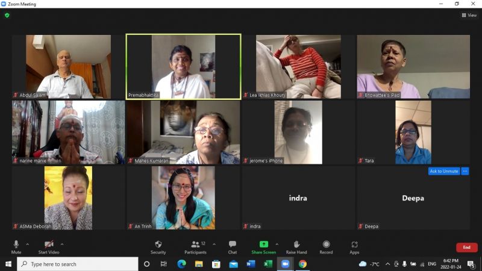Open more options on Deepa's tile
The width and height of the screenshot is (482, 271).
coord(465,171)
